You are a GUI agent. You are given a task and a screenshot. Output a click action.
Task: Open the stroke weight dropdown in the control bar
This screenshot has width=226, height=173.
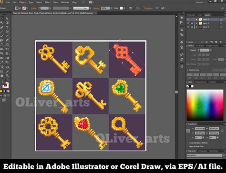pos(50,8)
